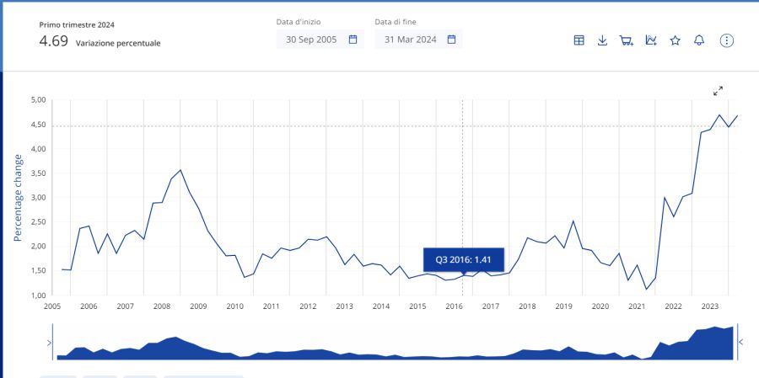Click the 4.69 Variazione percentuale value
The height and width of the screenshot is (378, 759).
54,40
